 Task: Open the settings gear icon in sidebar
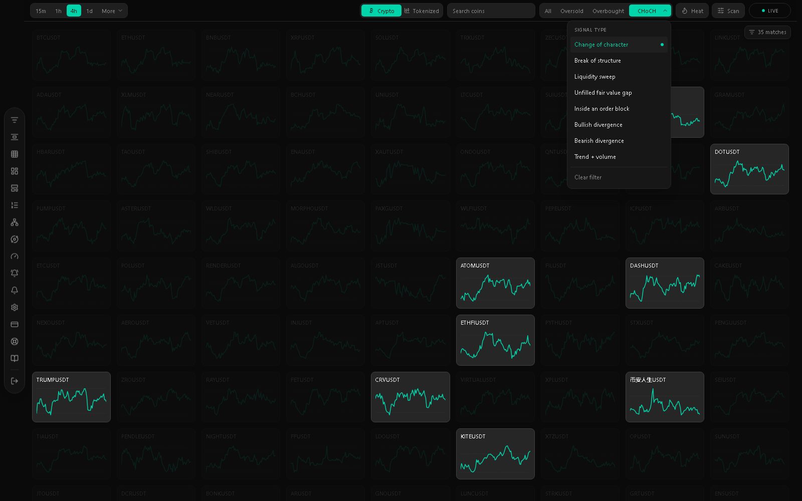point(15,308)
